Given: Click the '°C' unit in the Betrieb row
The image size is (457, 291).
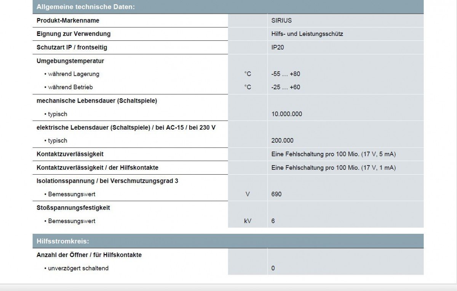Looking at the screenshot, I should coord(248,87).
